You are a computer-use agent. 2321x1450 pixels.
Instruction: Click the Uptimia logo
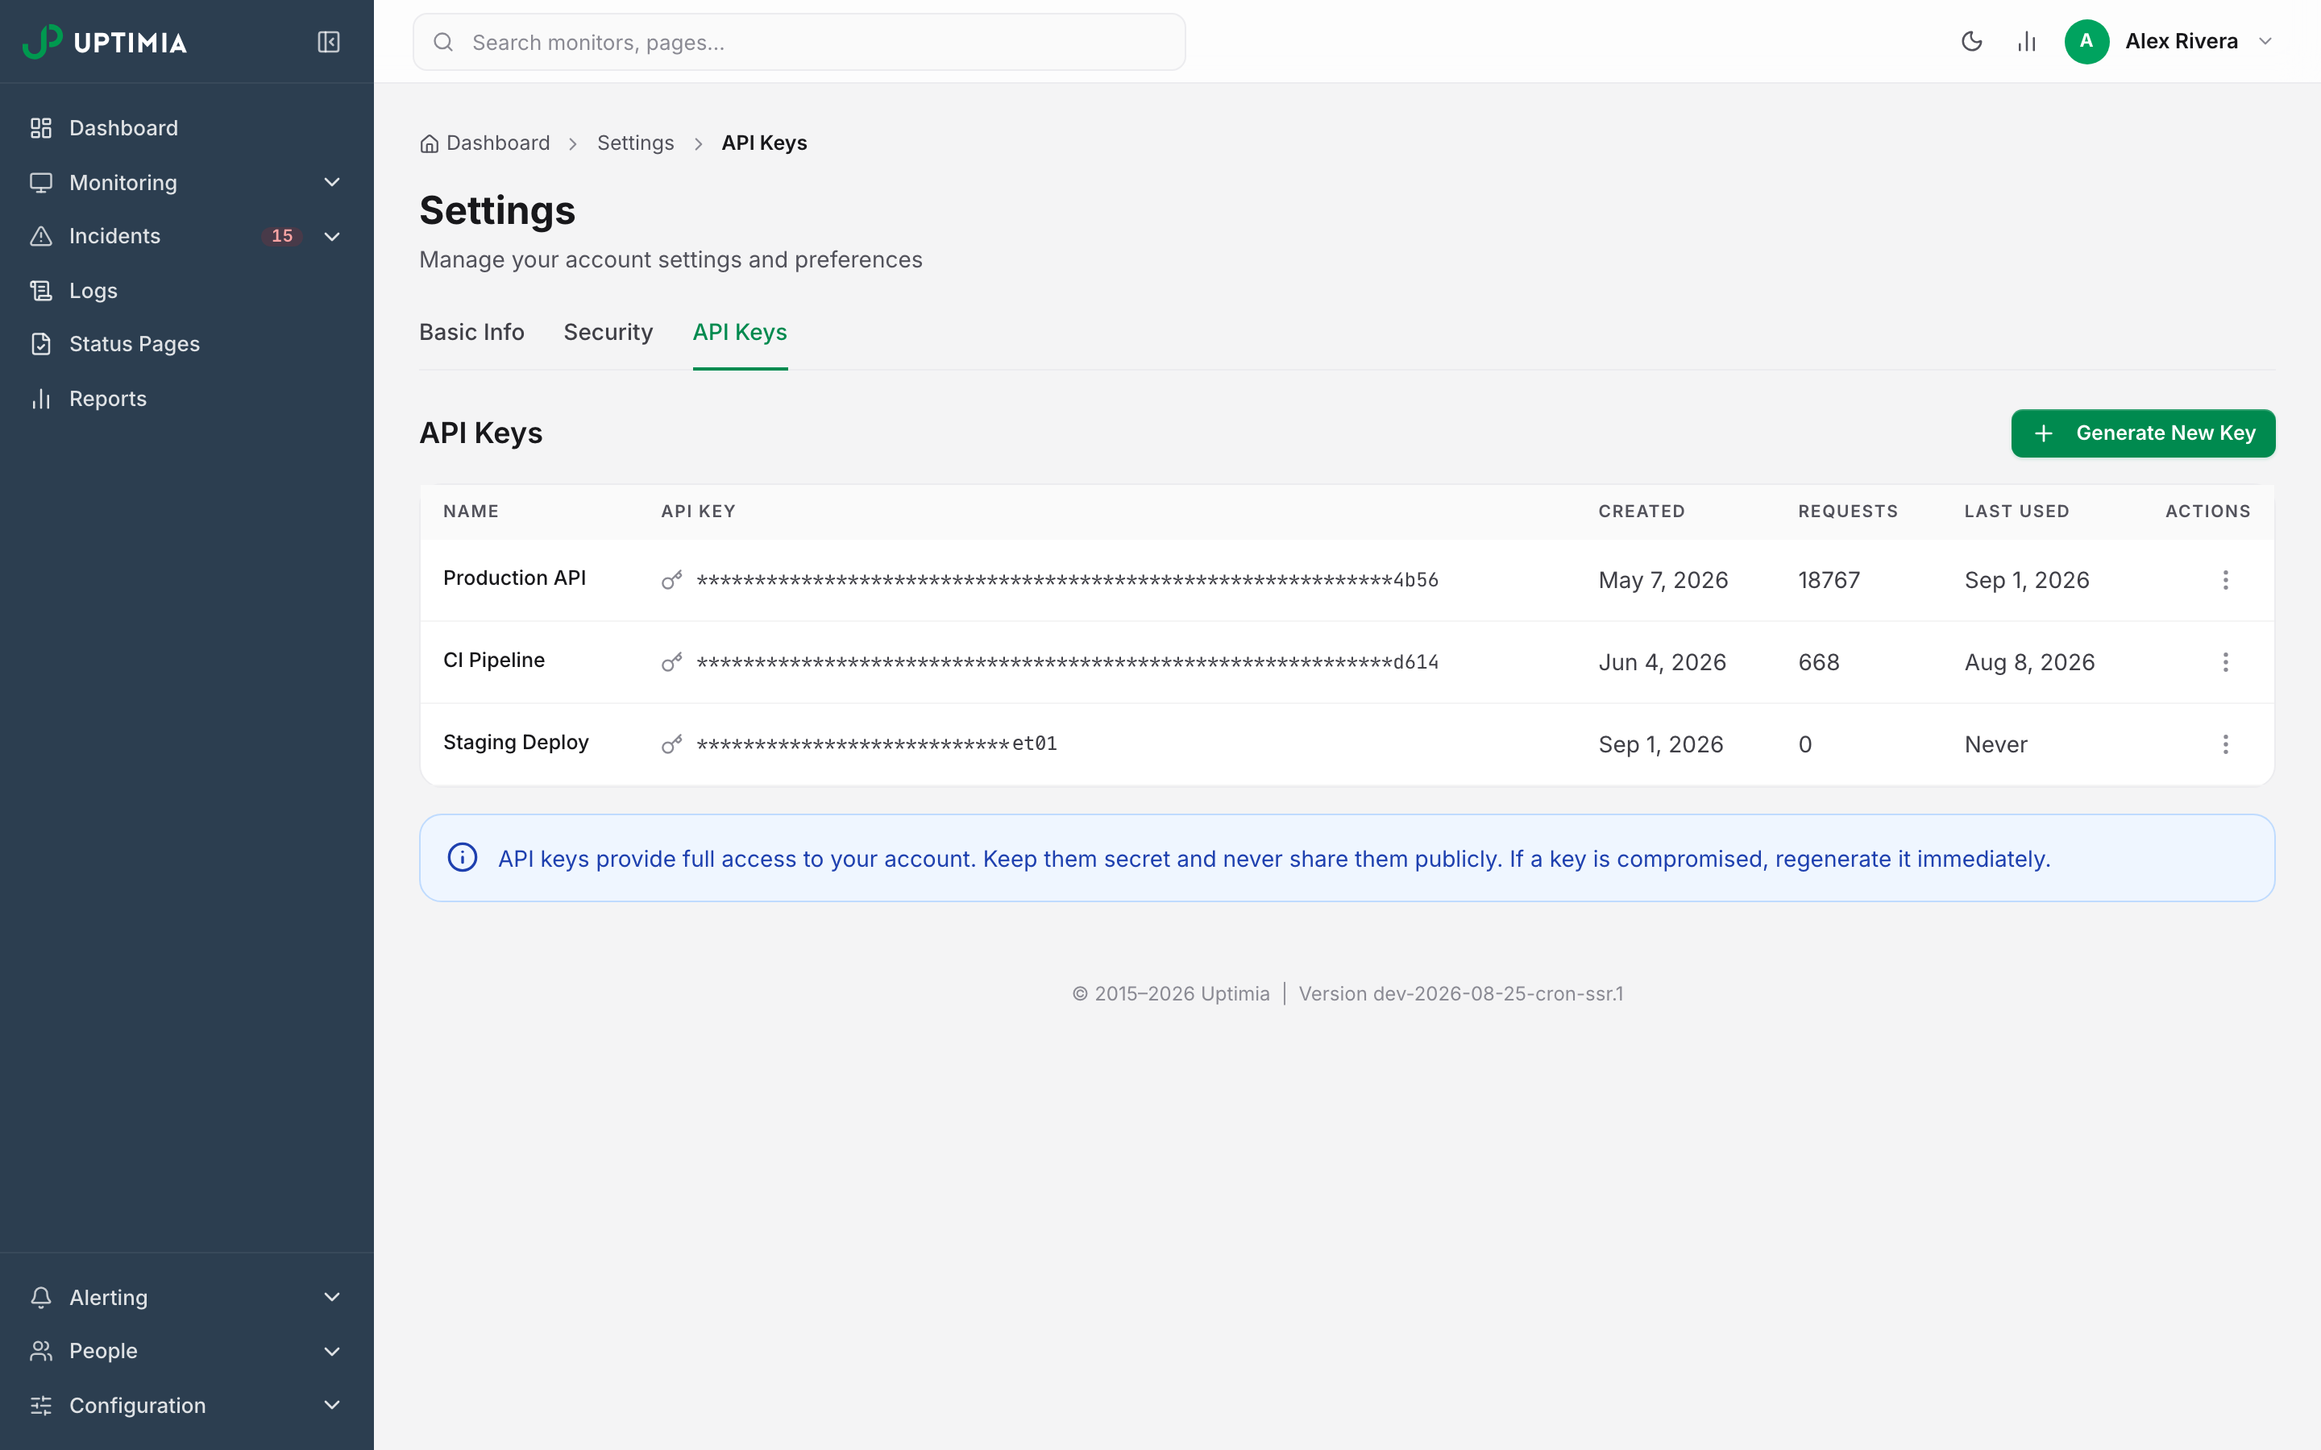105,42
